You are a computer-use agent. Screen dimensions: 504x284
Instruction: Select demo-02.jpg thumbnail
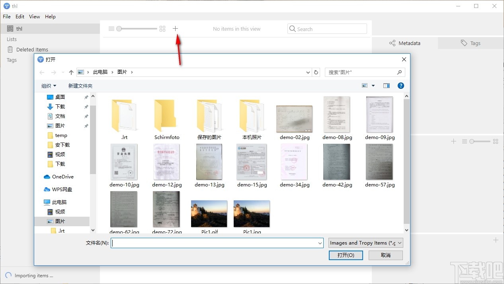[x=295, y=119]
